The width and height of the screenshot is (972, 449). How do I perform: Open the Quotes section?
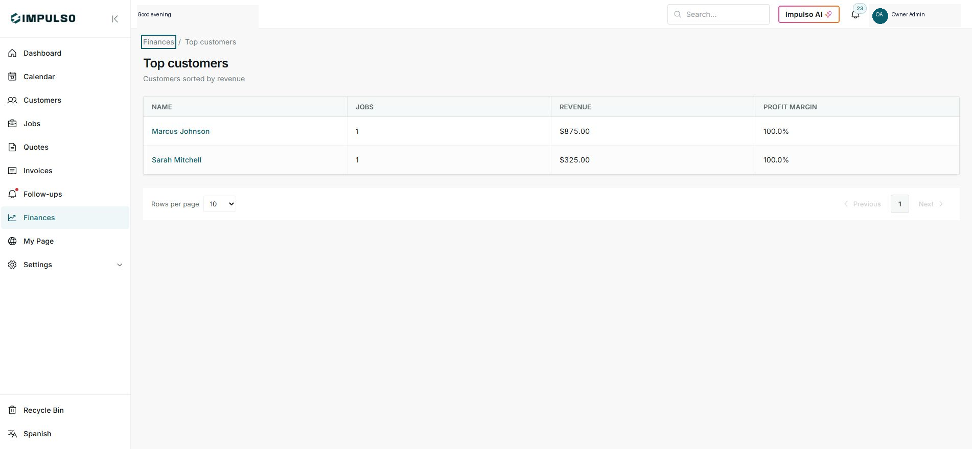pyautogui.click(x=65, y=147)
